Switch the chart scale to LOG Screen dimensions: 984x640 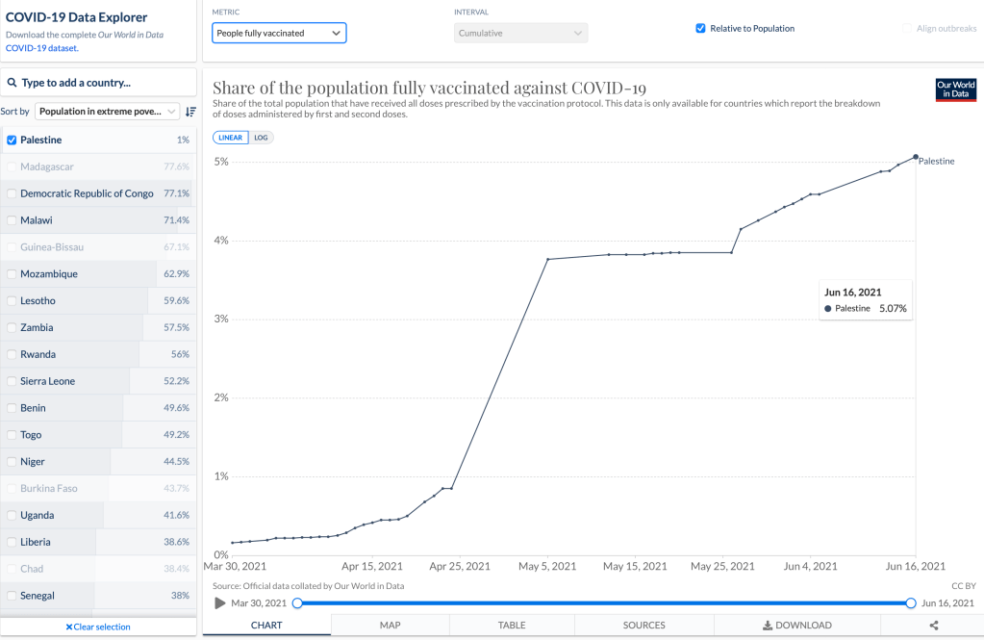click(261, 138)
